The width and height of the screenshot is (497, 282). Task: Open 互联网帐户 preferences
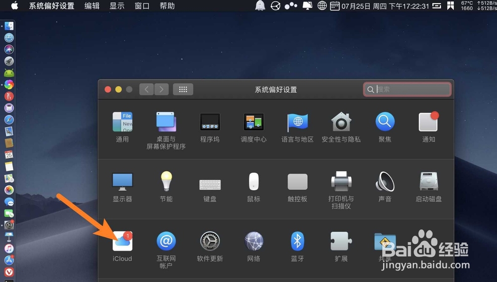tap(166, 241)
